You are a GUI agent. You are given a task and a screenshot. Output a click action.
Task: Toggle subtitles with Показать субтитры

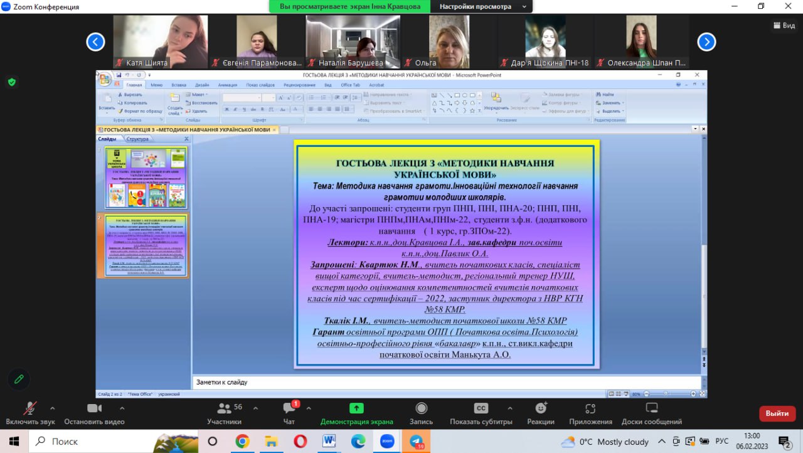(x=481, y=409)
